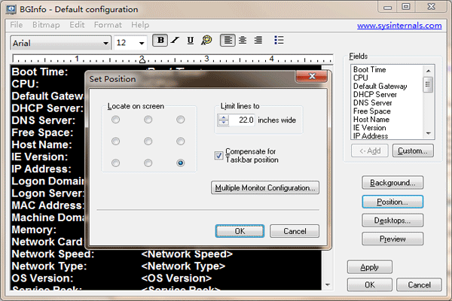This screenshot has height=301, width=452.
Task: Click main window Cancel button
Action: pyautogui.click(x=419, y=285)
